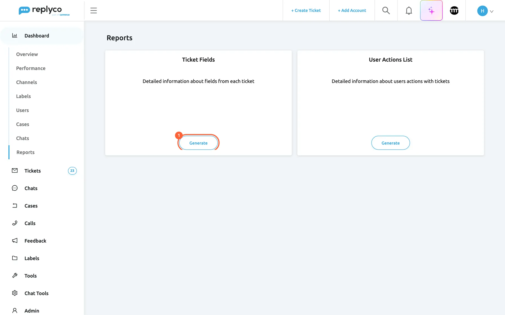Open Cases under the Dashboard submenu
The height and width of the screenshot is (315, 505).
[x=23, y=124]
